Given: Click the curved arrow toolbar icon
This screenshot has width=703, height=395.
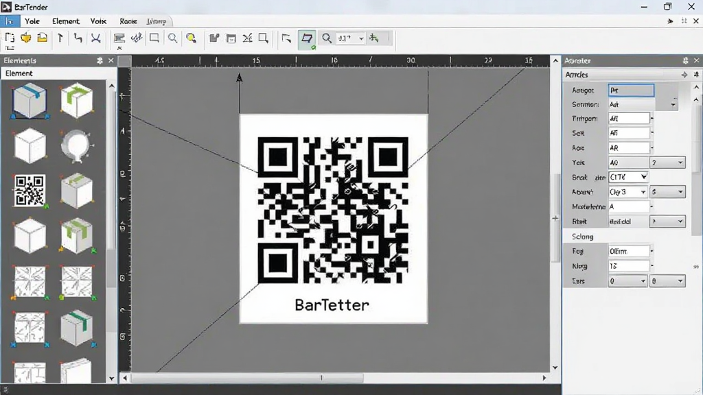Looking at the screenshot, I should click(78, 38).
